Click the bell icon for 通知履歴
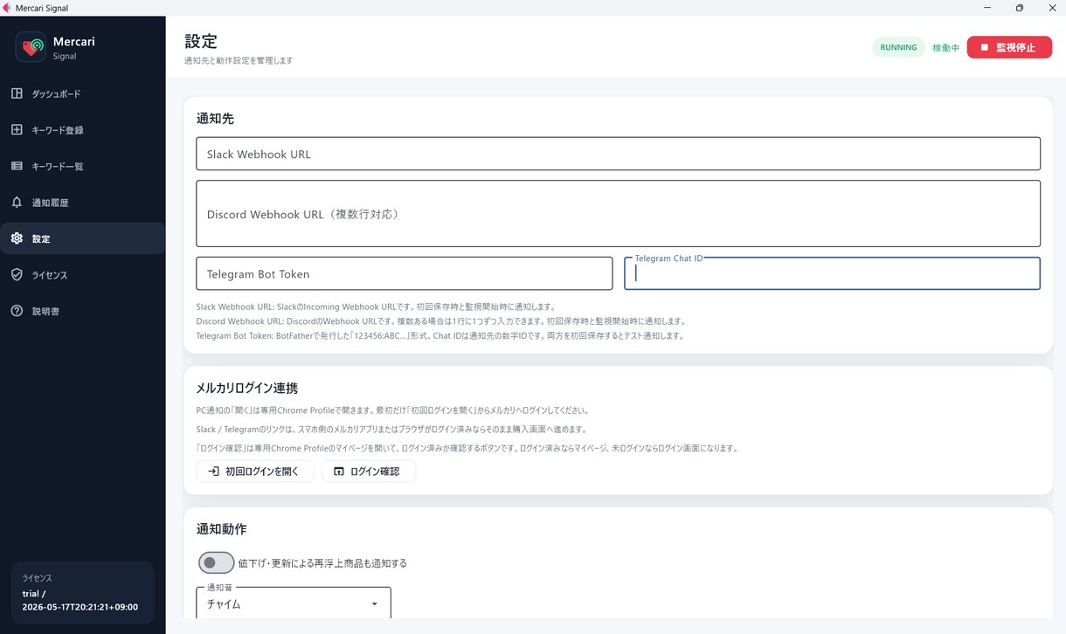 (x=17, y=202)
